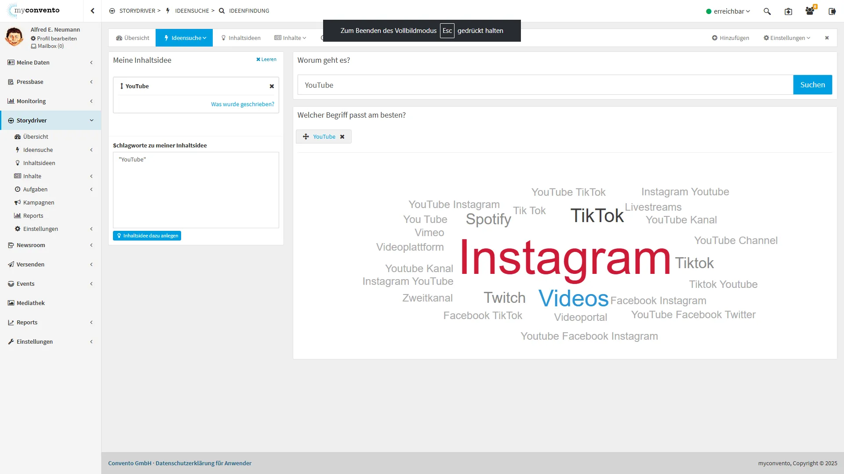The width and height of the screenshot is (844, 474).
Task: Click the 'Worum geht es?' search field
Action: pos(545,85)
